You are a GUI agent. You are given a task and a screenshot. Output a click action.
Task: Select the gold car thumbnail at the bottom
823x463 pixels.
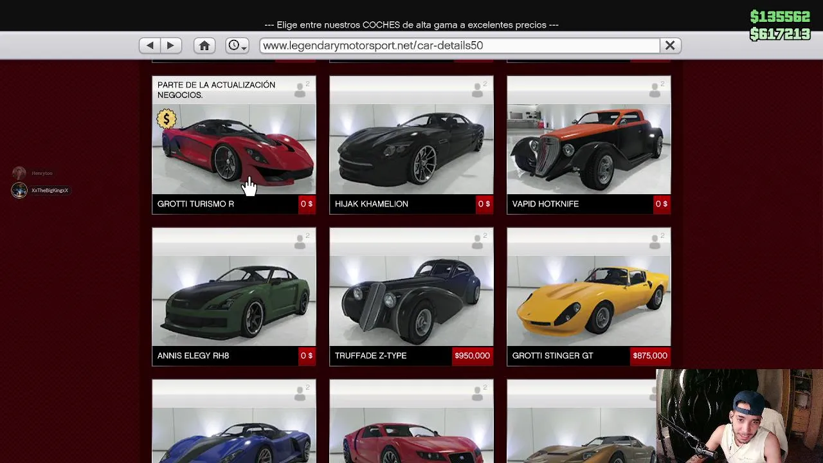[582, 435]
